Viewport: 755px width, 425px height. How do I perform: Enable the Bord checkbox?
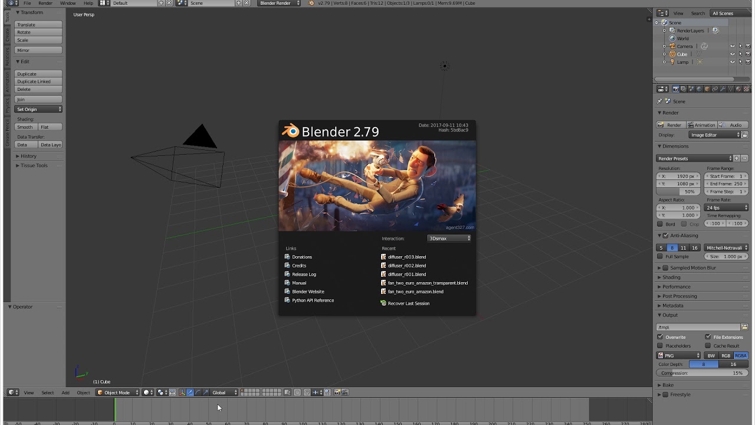click(x=660, y=224)
